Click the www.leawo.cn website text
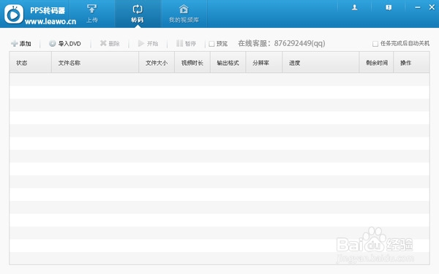Image resolution: width=439 pixels, height=274 pixels. (x=50, y=21)
